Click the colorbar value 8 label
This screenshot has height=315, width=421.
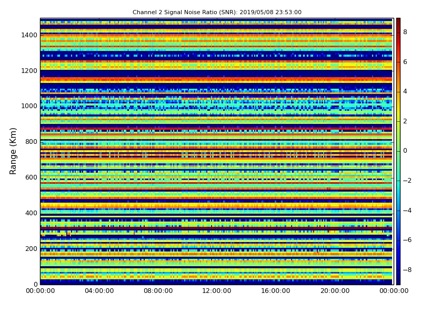tap(405, 32)
